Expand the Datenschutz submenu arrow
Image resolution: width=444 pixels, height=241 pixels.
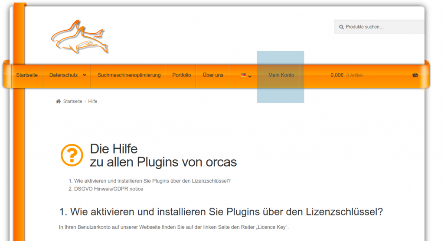tap(85, 75)
